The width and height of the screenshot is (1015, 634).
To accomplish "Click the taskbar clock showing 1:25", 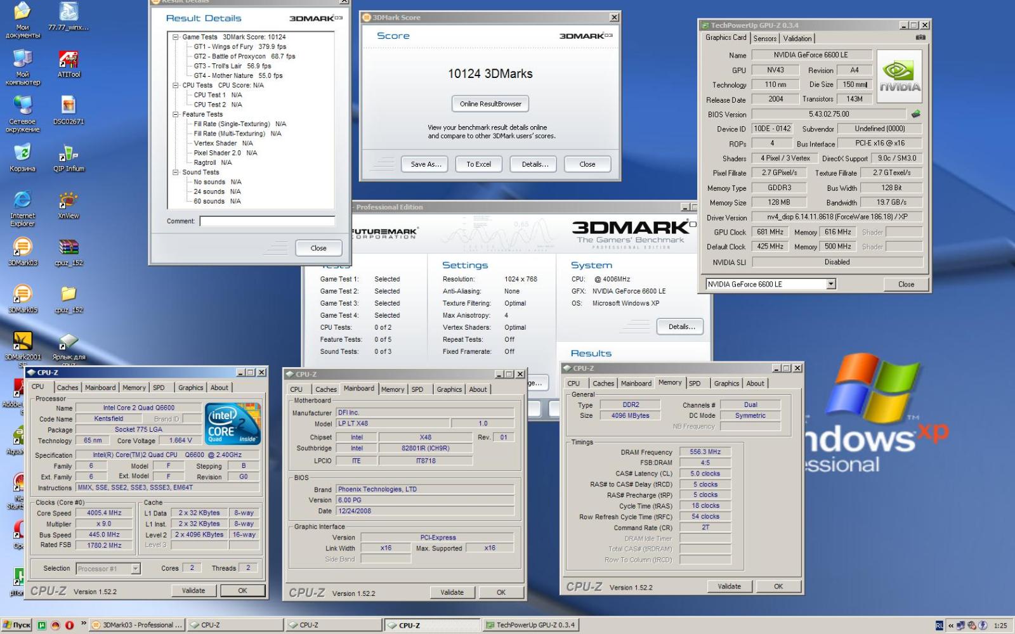I will pyautogui.click(x=1000, y=626).
